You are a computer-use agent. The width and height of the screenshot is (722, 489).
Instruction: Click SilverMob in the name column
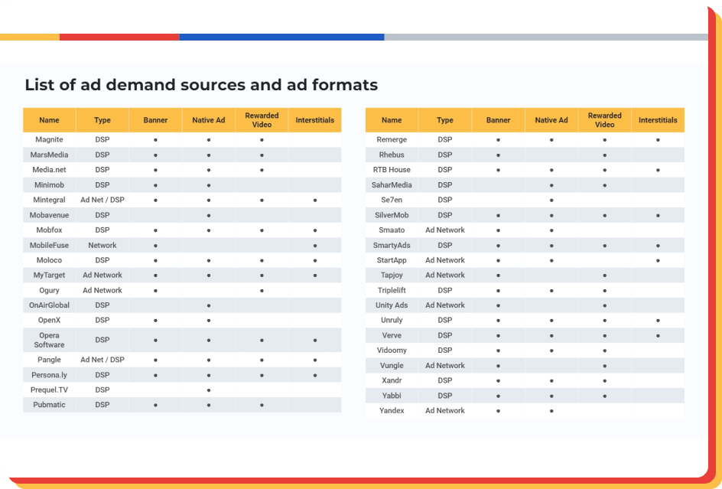click(392, 215)
